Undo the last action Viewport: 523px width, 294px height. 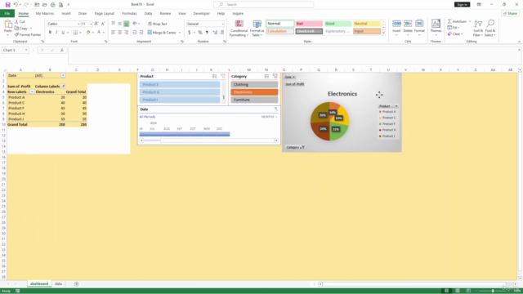pos(16,5)
